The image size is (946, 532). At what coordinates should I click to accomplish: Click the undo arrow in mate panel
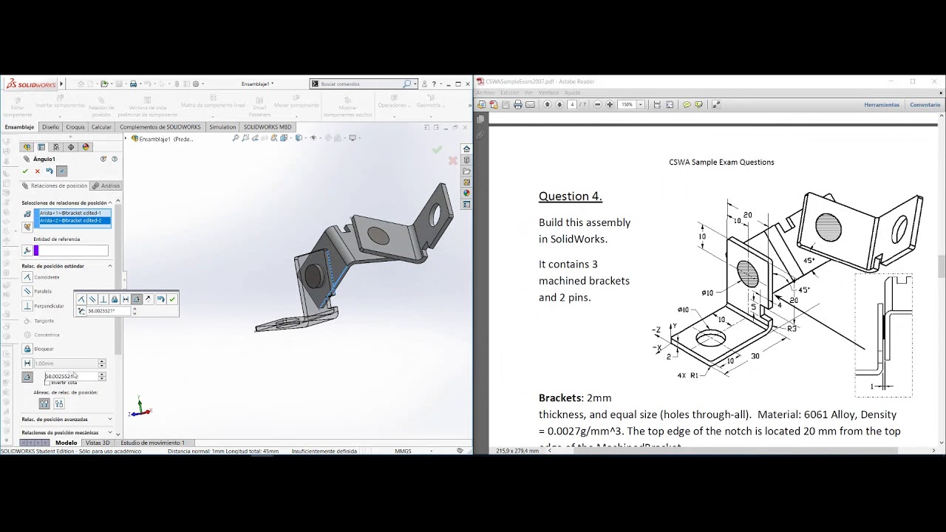(50, 171)
